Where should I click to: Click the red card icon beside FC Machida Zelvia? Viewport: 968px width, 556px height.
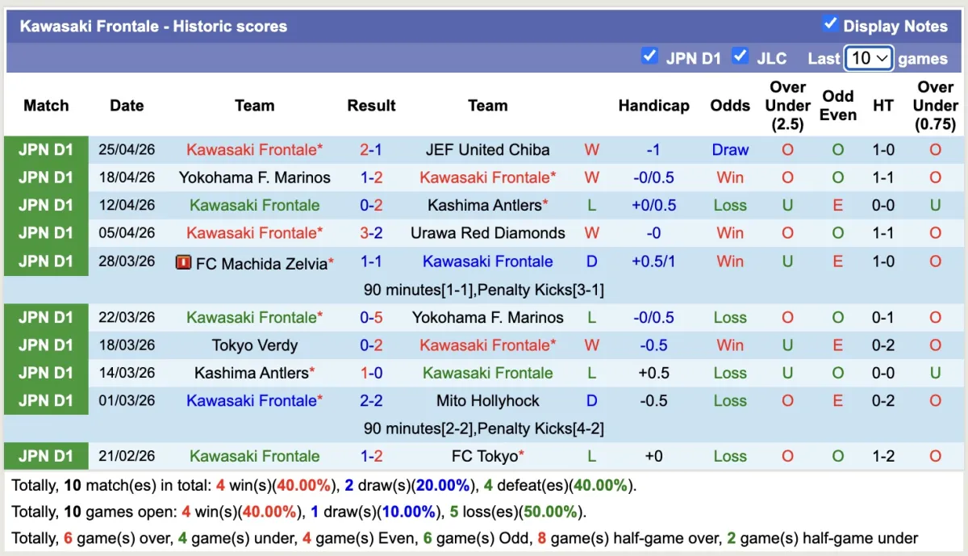pyautogui.click(x=183, y=262)
